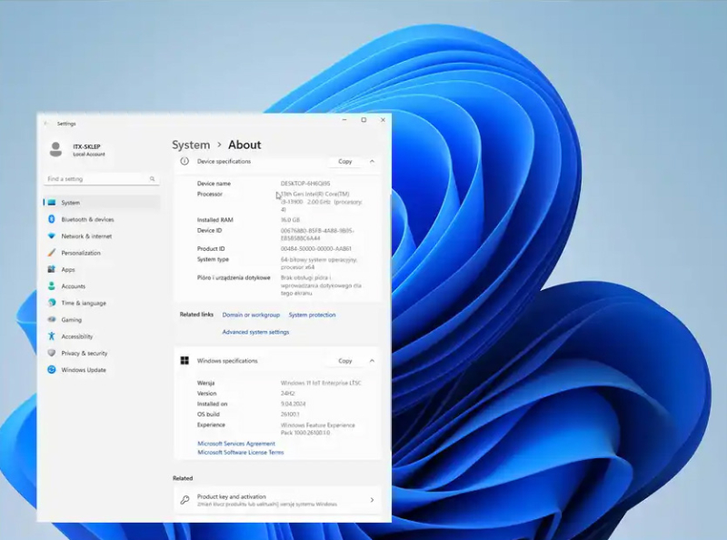Image resolution: width=727 pixels, height=540 pixels.
Task: Go back with the Settings back arrow
Action: click(x=46, y=124)
